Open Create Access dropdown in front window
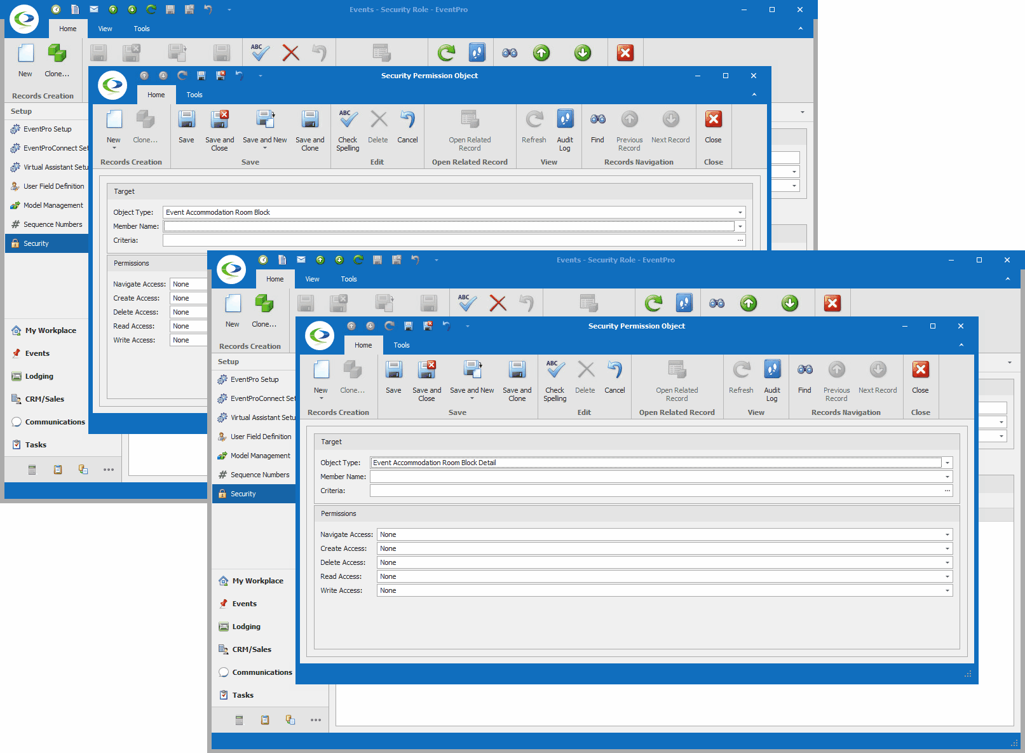 pyautogui.click(x=947, y=548)
